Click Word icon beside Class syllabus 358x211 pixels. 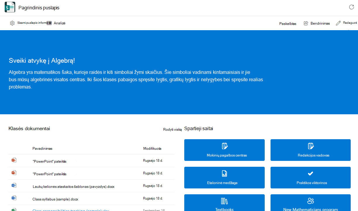(14, 198)
